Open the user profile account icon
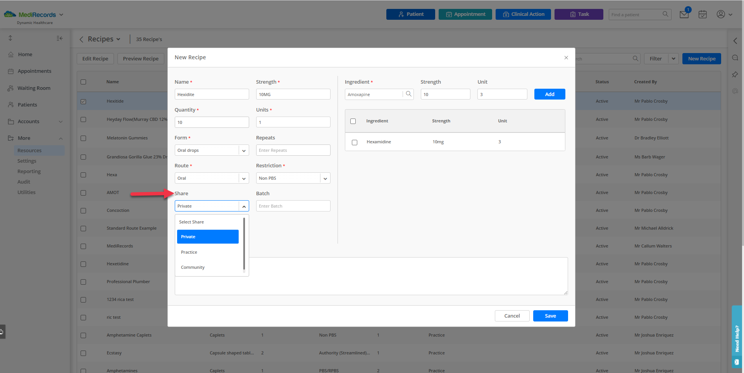This screenshot has width=744, height=373. (721, 14)
